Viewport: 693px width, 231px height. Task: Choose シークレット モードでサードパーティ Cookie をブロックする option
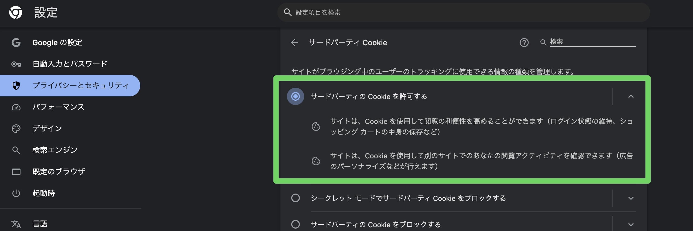click(x=296, y=198)
